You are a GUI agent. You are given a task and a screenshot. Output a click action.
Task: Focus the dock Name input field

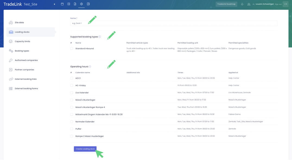click(x=174, y=23)
